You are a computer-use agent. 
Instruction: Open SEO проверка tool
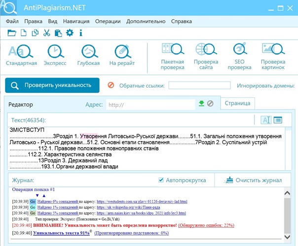[x=239, y=57]
